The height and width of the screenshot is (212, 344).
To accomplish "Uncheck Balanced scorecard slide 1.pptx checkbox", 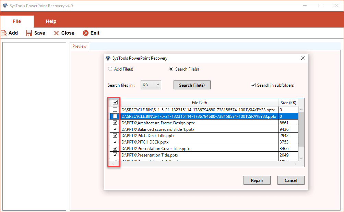I will 115,129.
